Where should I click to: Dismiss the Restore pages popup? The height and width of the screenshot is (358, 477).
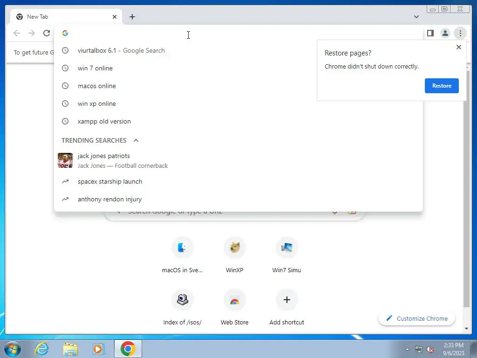[x=459, y=47]
